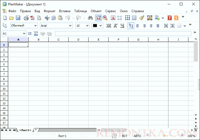This screenshot has width=200, height=140.
Task: Launch Presentations with the orange S icon
Action: (176, 18)
